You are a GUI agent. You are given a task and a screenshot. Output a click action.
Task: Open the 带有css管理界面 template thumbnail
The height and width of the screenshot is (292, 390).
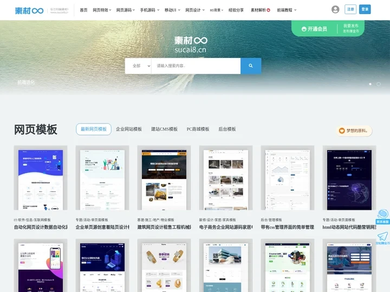point(288,178)
